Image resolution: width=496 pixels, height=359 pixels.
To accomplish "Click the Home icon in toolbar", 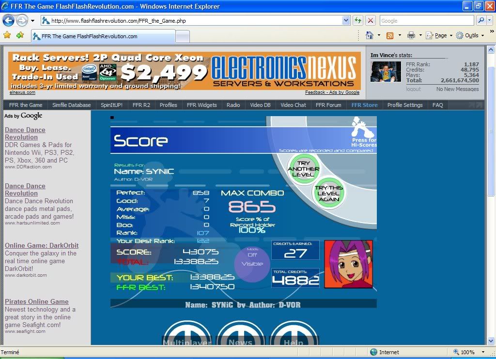I will tap(370, 35).
